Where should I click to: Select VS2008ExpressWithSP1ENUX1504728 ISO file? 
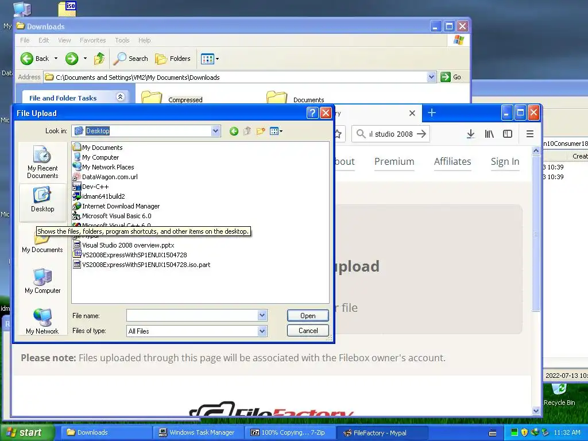tap(130, 254)
